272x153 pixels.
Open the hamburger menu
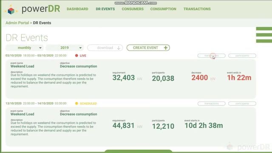point(264,35)
